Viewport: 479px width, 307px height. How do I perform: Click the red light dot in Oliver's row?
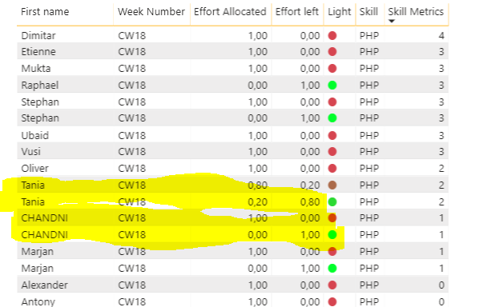tap(332, 168)
